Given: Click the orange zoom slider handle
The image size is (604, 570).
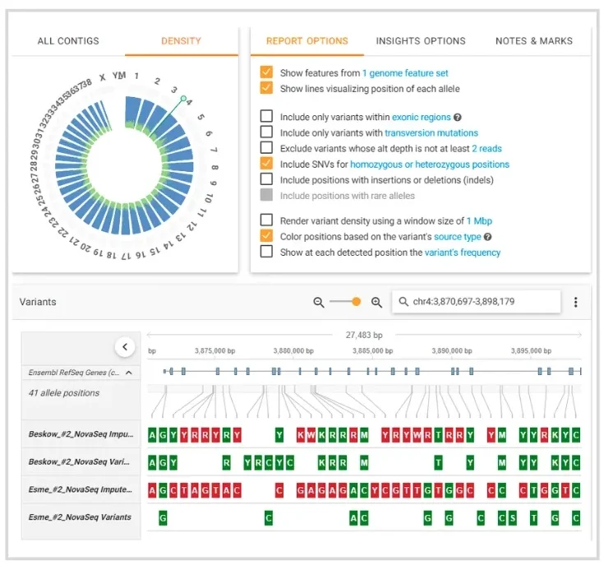Looking at the screenshot, I should point(356,302).
